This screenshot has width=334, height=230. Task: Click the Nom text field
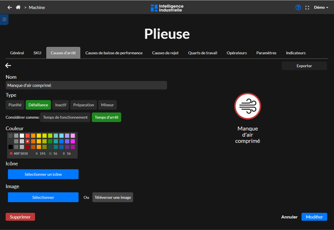point(86,85)
